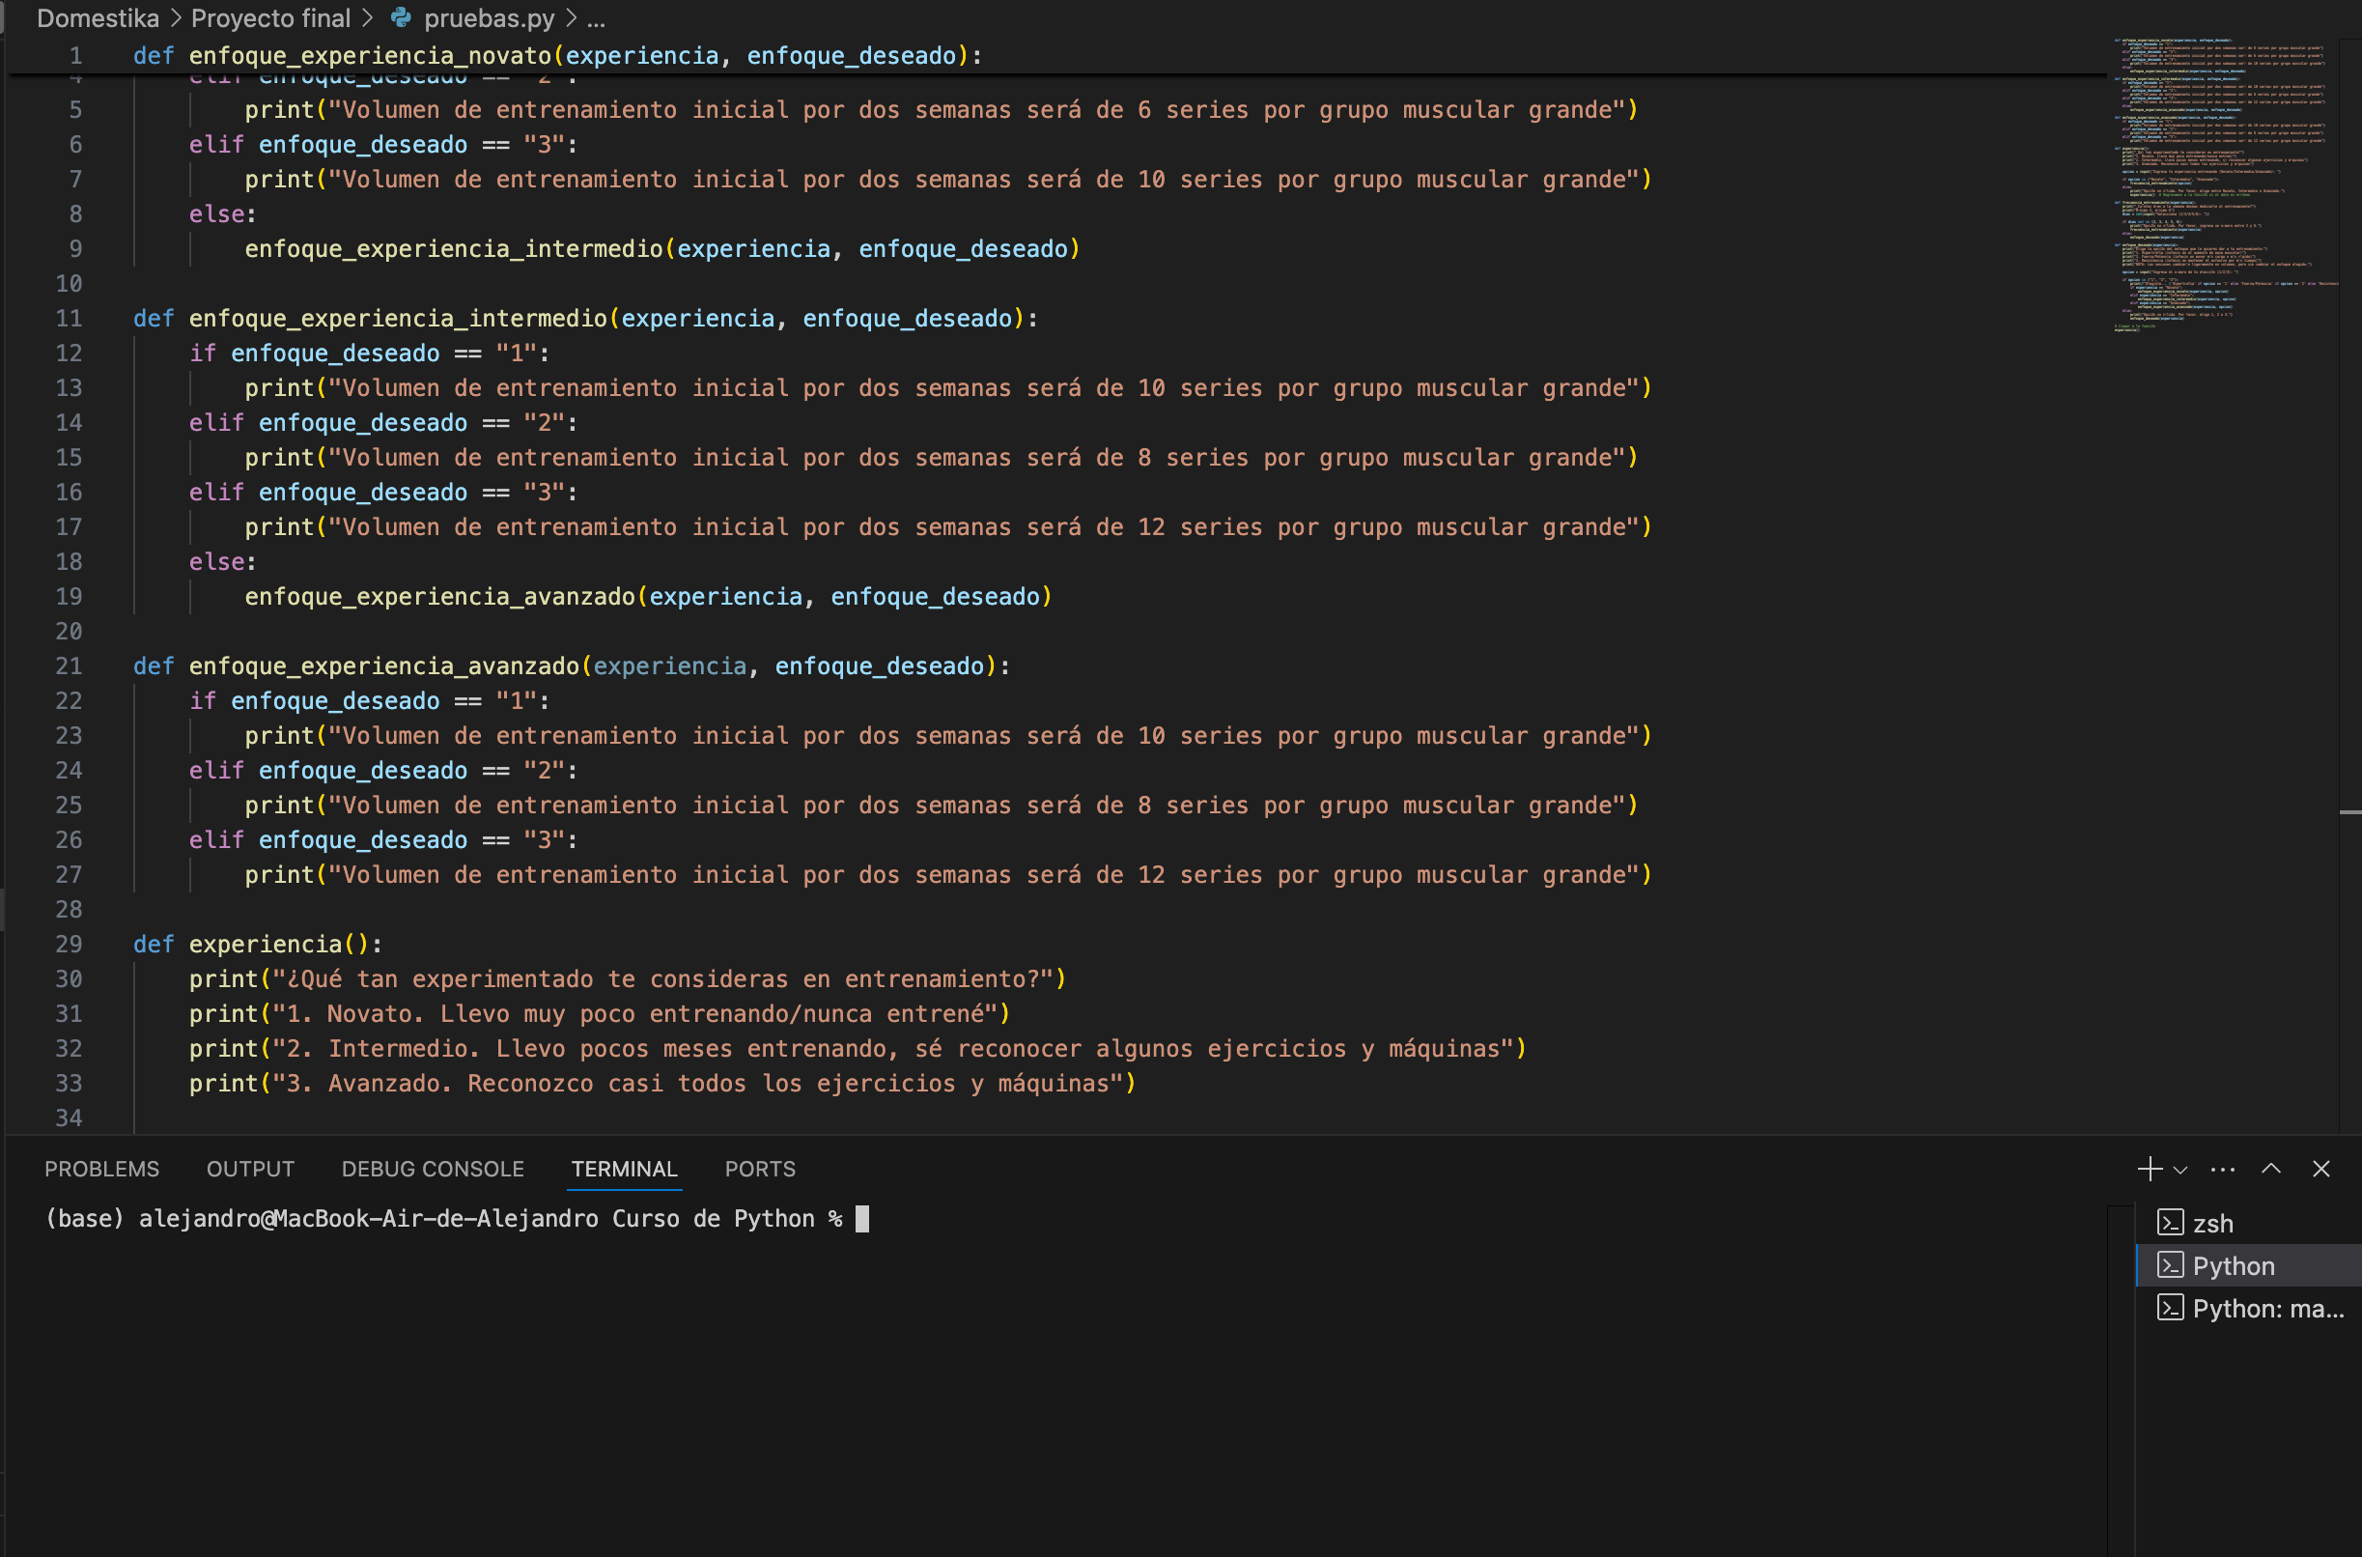This screenshot has height=1557, width=2362.
Task: Click line number 29 in the gutter
Action: (x=69, y=944)
